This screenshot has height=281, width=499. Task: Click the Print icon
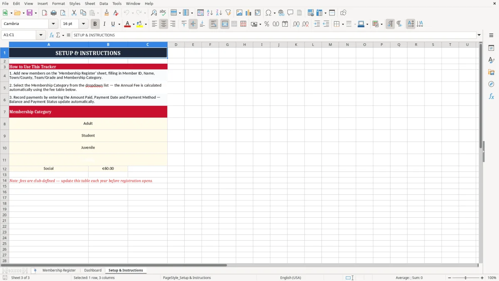54,13
